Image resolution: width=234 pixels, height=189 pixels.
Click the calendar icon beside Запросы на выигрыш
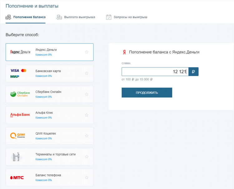point(109,17)
